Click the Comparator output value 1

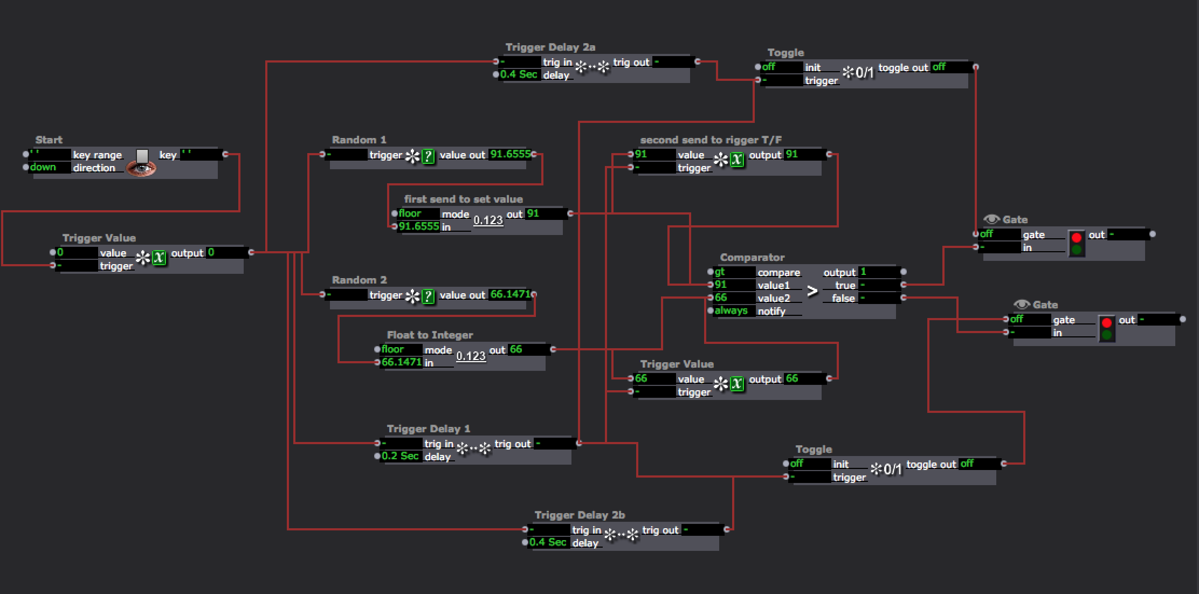(x=879, y=272)
